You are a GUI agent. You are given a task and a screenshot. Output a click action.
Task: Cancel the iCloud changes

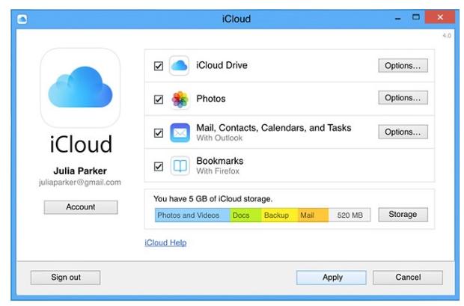click(x=408, y=278)
